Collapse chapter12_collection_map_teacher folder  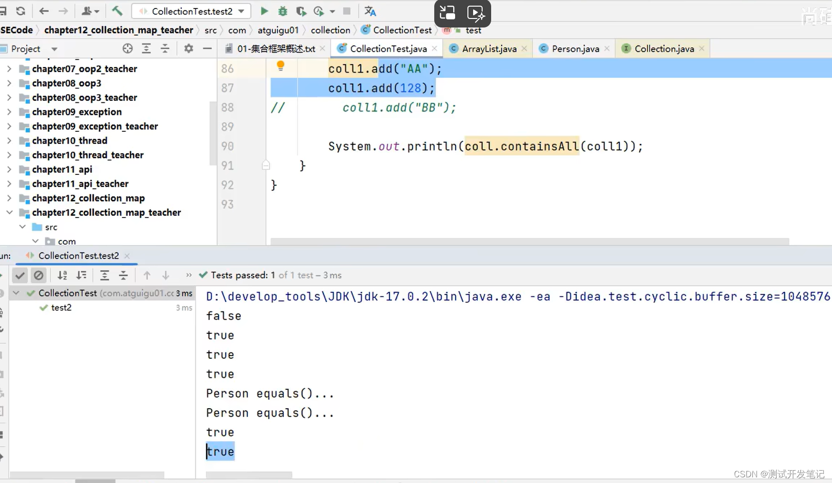pos(9,212)
